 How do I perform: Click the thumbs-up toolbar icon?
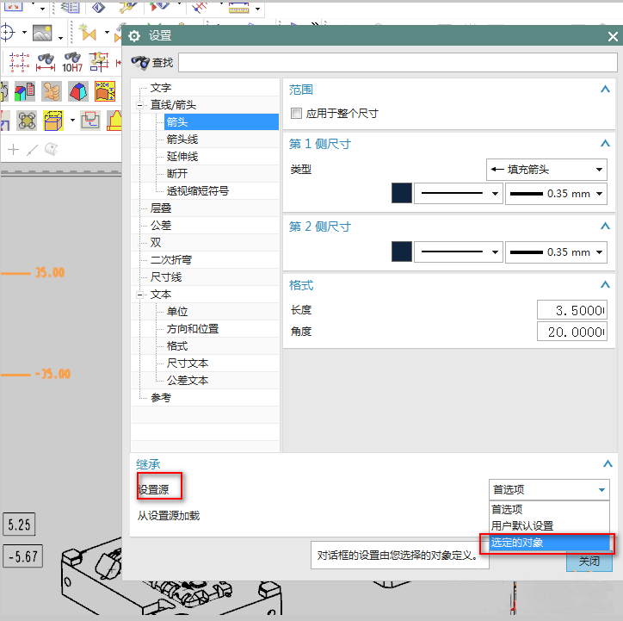(51, 90)
